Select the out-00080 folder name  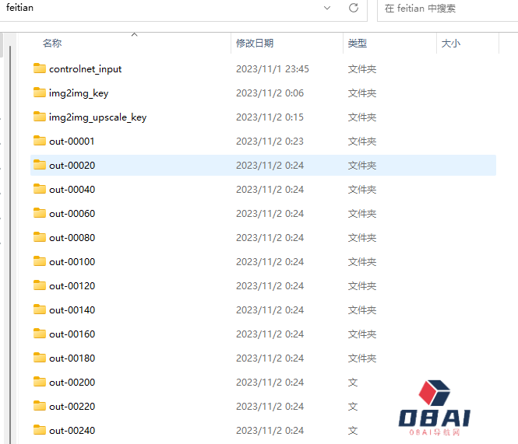pyautogui.click(x=72, y=237)
